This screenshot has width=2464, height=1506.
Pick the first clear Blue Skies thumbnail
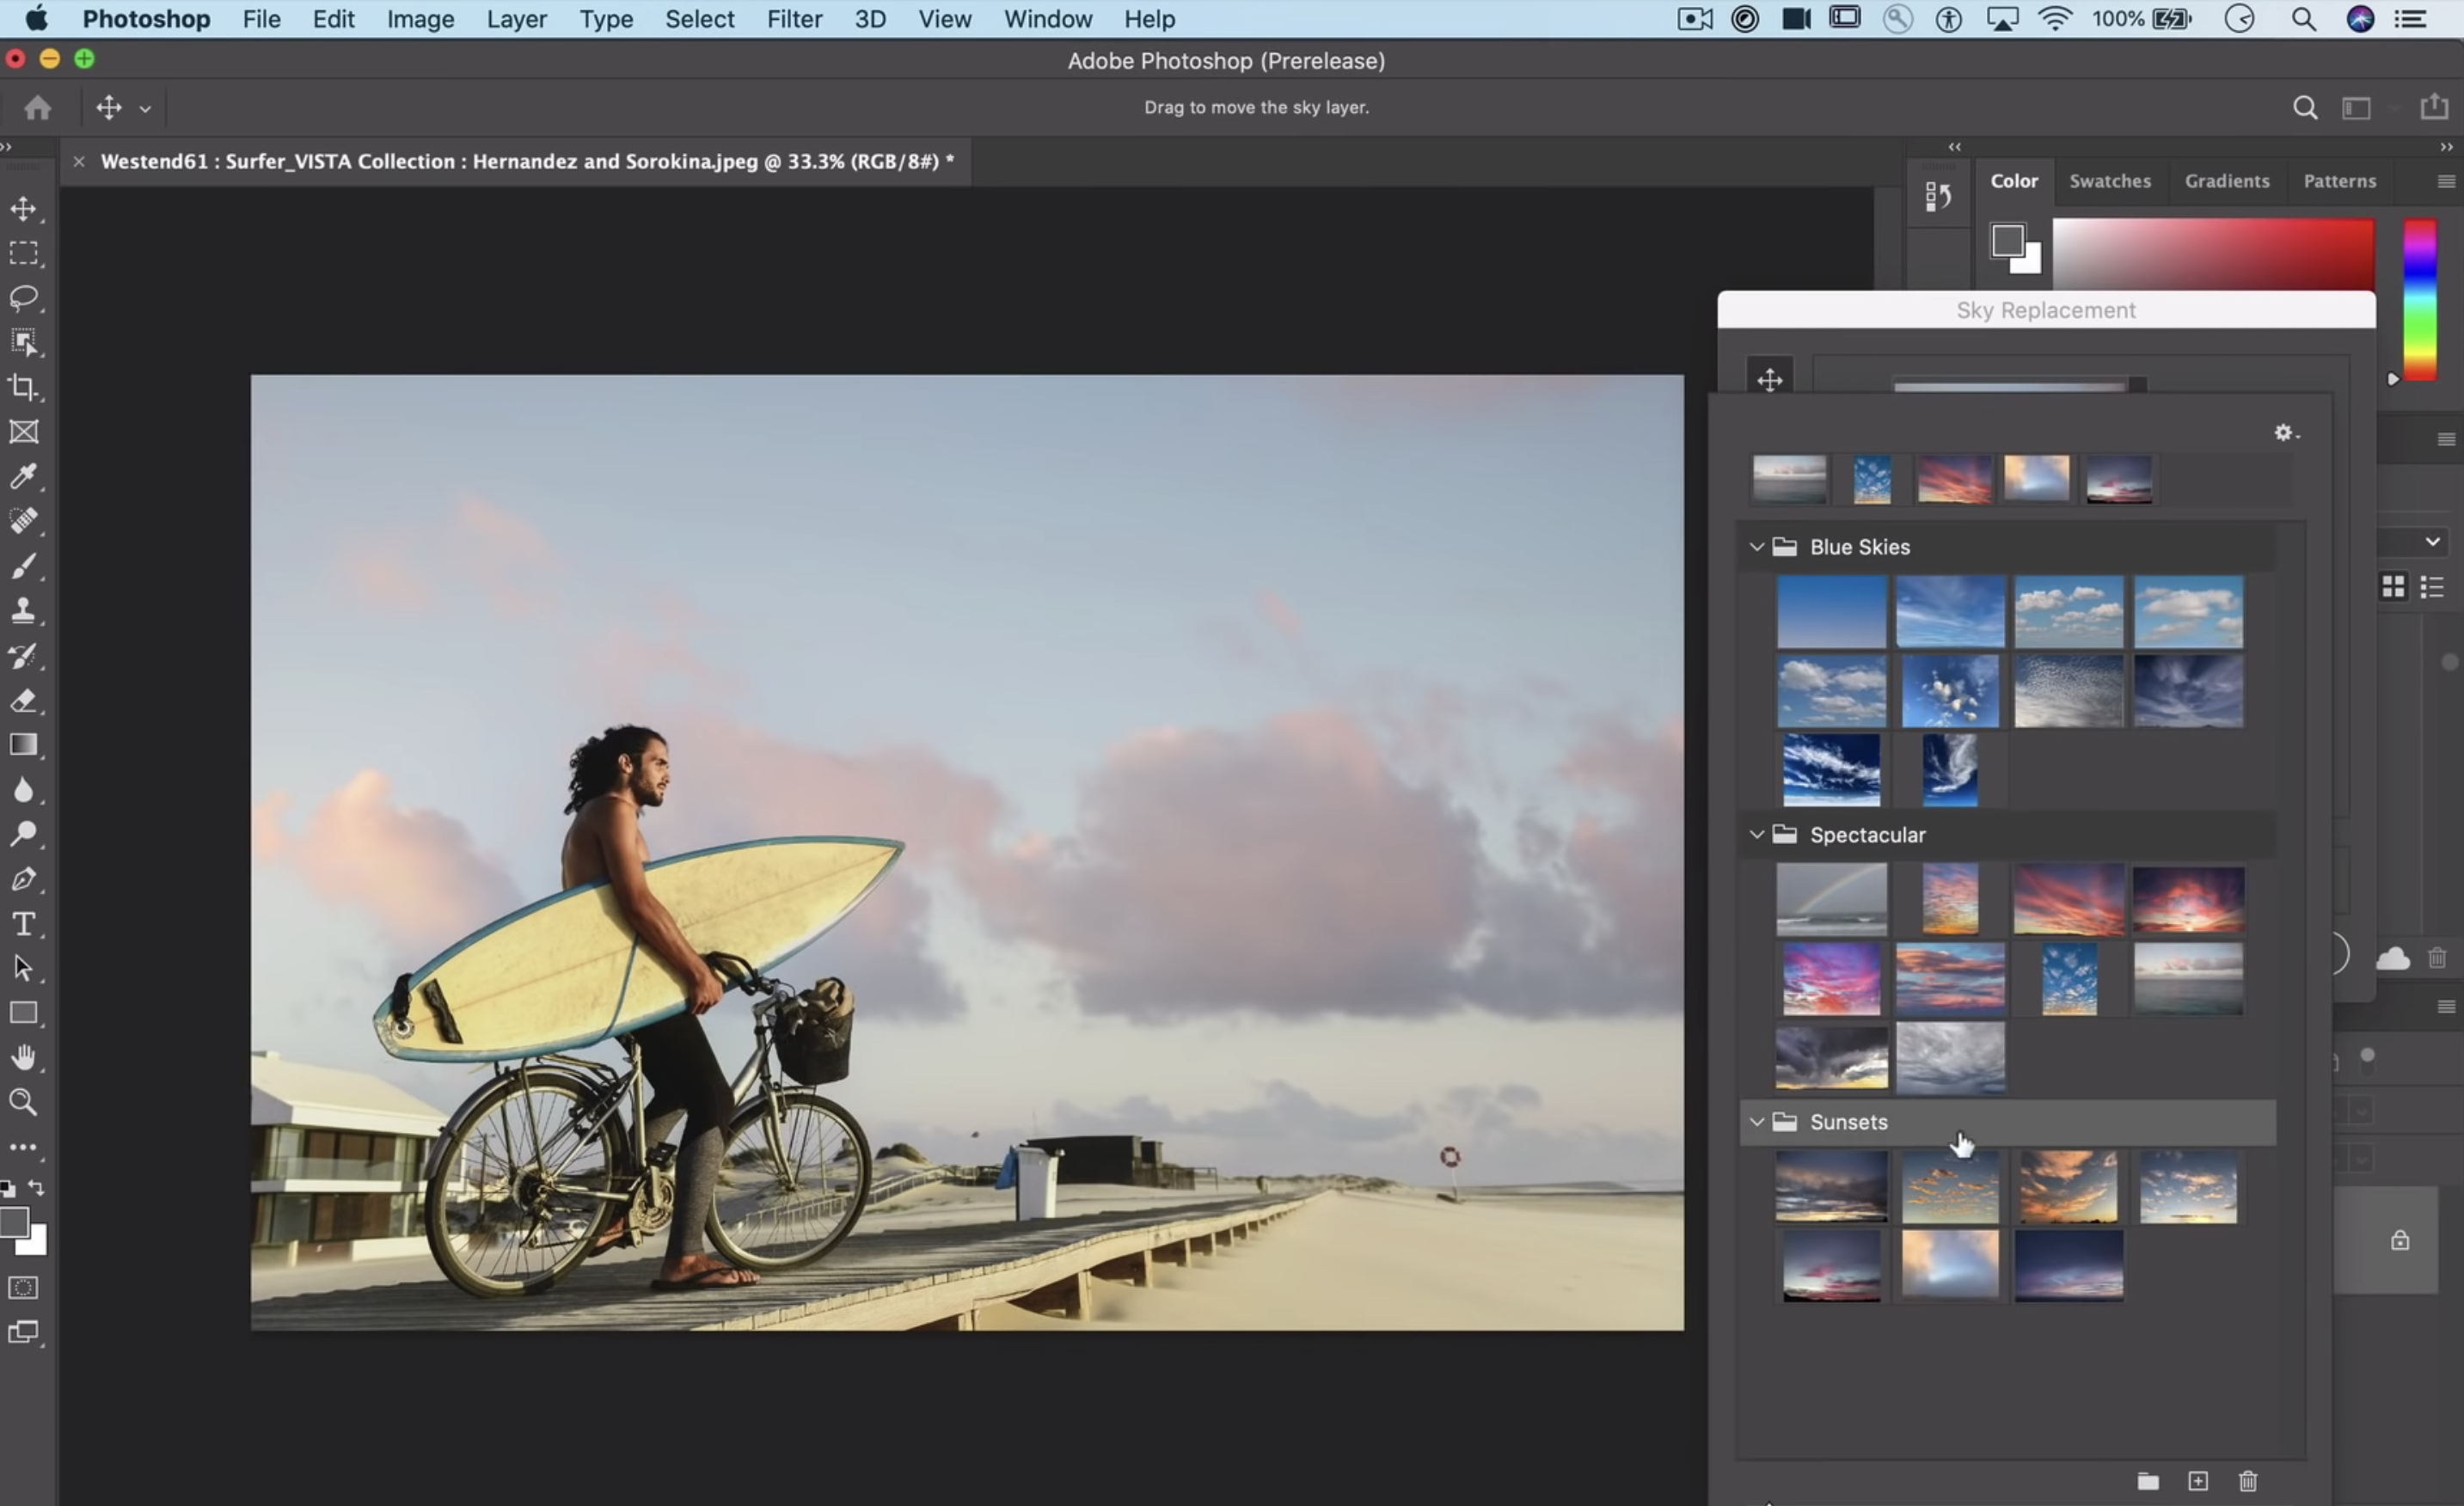tap(1831, 612)
